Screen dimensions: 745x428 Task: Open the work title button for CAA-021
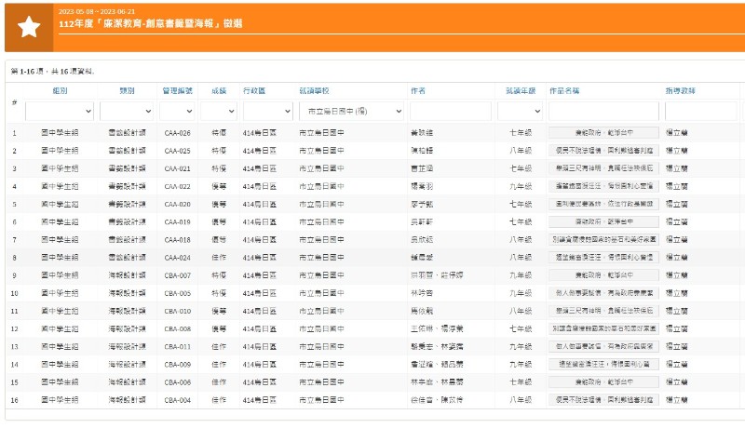(603, 168)
